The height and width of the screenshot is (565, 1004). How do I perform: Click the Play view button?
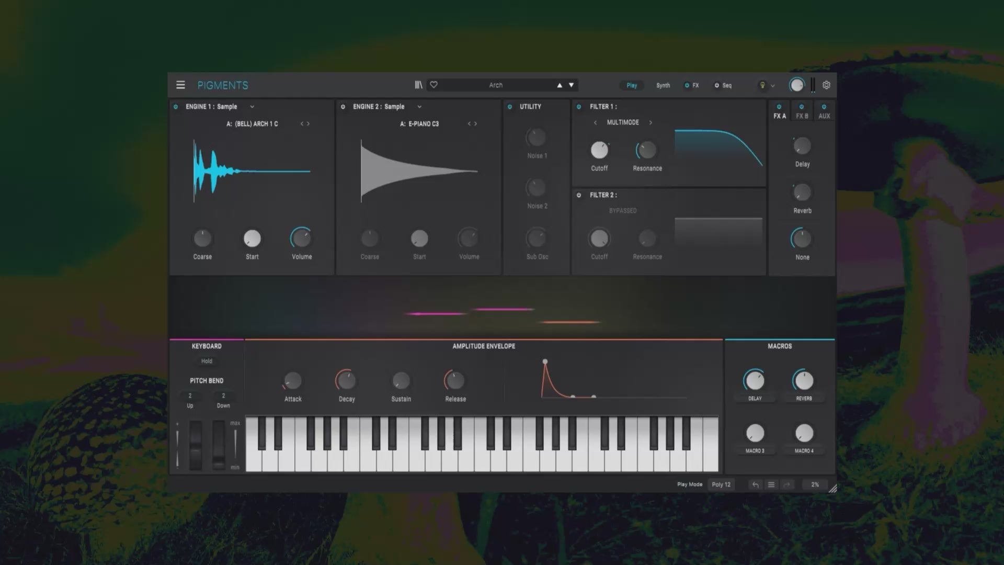tap(632, 85)
